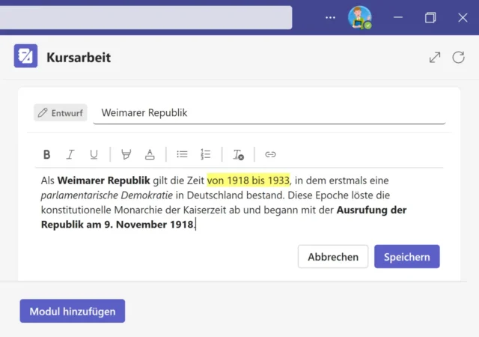Clear all text formatting
Viewport: 479px width, 337px height.
coord(238,154)
